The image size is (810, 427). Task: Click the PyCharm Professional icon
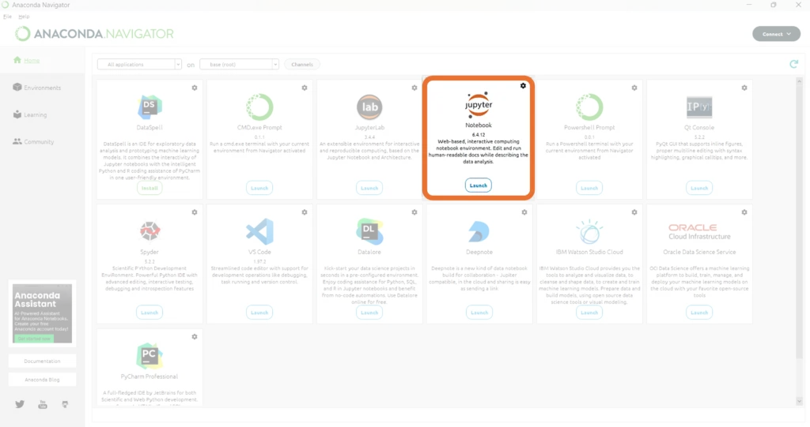150,356
